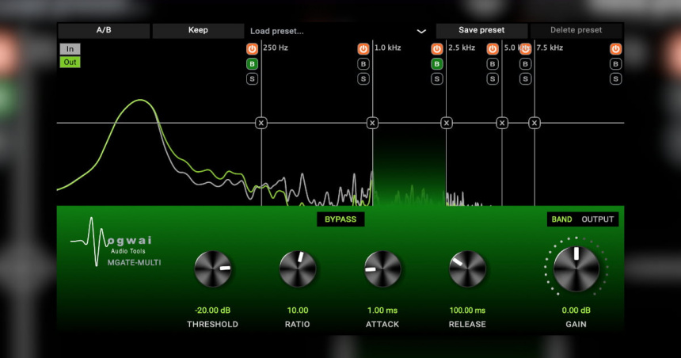This screenshot has height=358, width=681.
Task: Click the RATIO knob
Action: pos(298,269)
